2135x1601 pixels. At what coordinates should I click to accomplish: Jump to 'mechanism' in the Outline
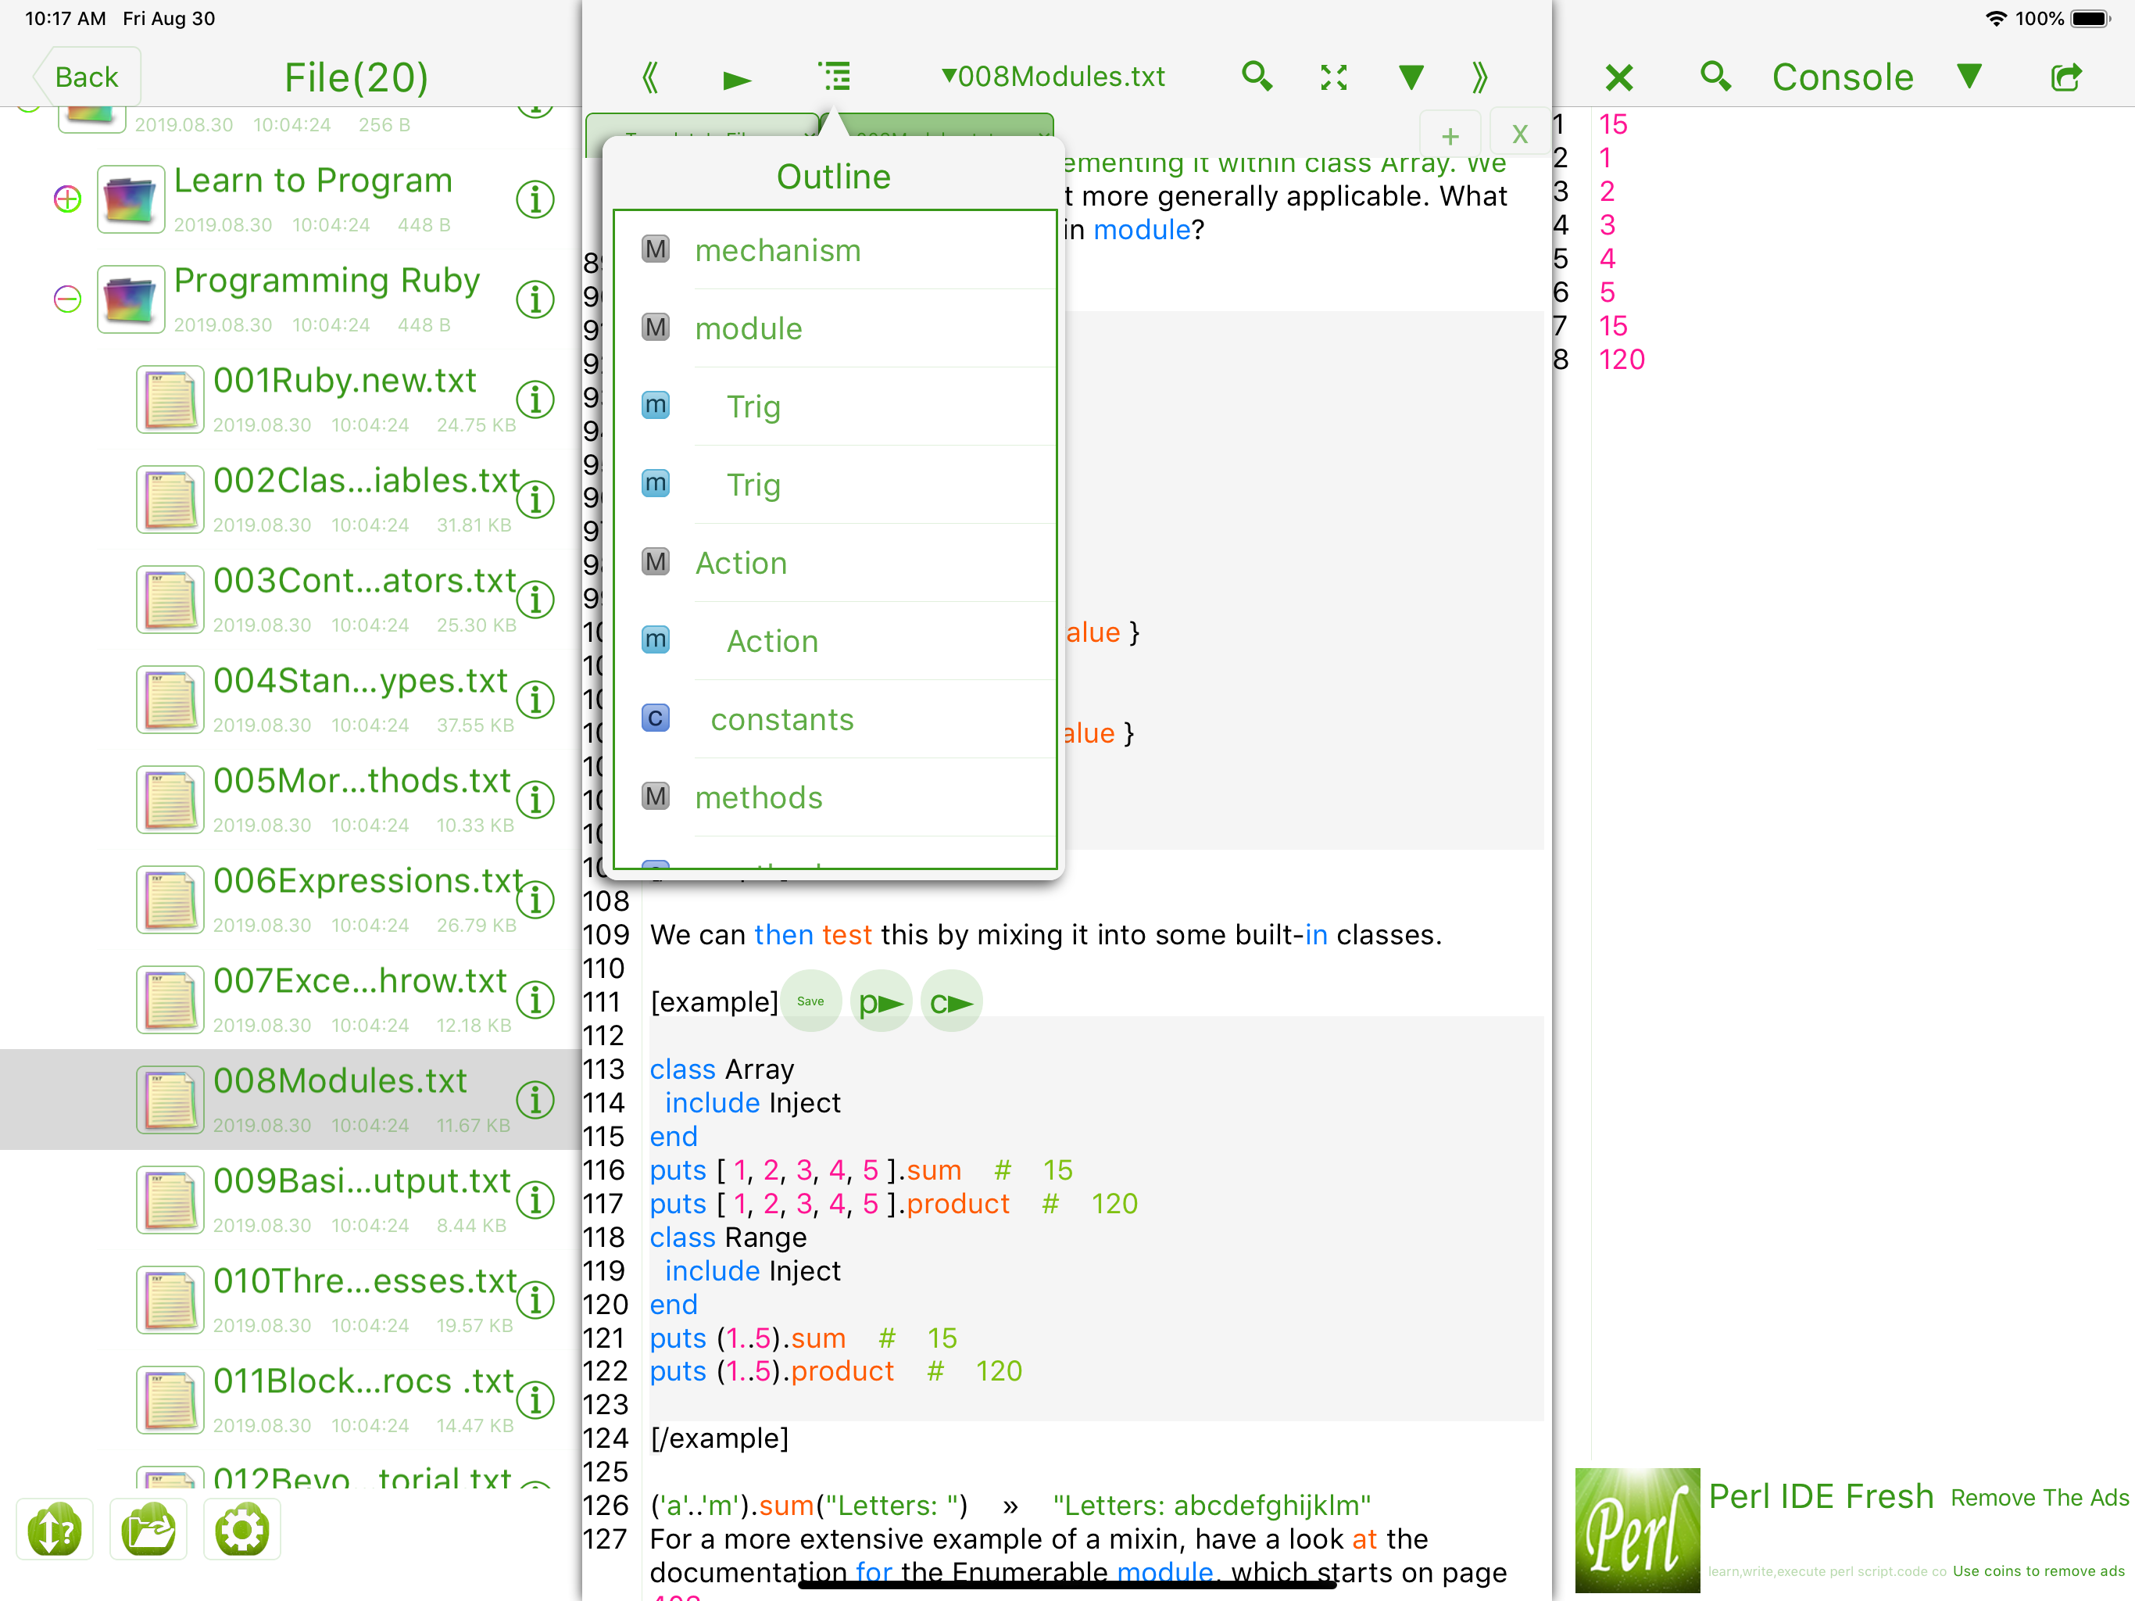pyautogui.click(x=835, y=250)
